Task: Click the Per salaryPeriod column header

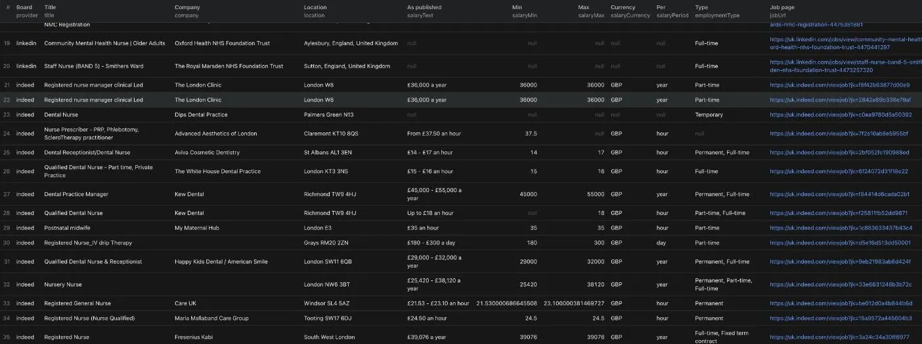Action: tap(672, 11)
